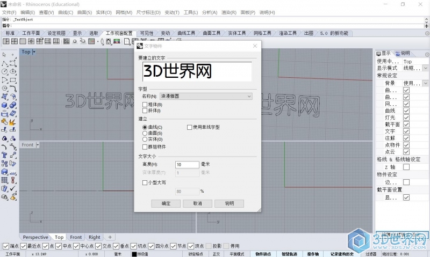Open the 显示模式 线框 dropdown
This screenshot has height=257, width=430.
pyautogui.click(x=425, y=68)
